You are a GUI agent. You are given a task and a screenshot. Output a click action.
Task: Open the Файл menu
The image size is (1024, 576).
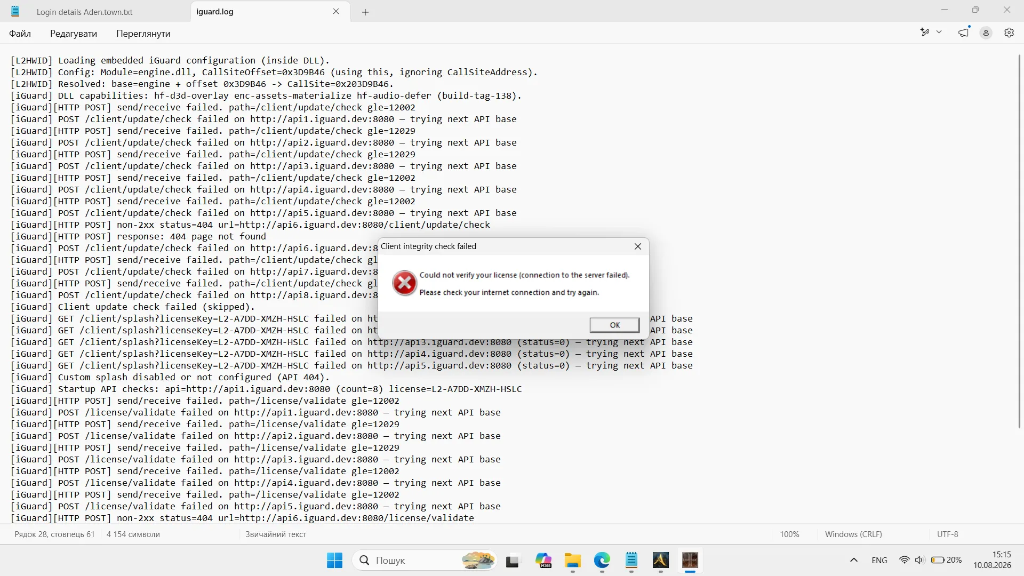pos(20,34)
